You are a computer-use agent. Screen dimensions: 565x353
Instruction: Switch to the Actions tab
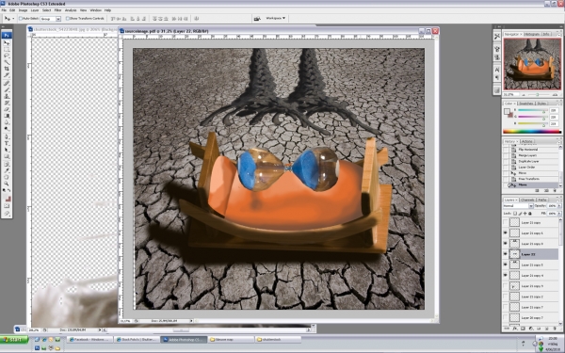point(526,141)
